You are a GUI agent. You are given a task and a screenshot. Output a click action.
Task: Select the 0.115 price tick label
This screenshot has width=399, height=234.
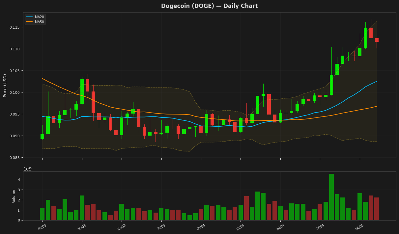point(15,27)
